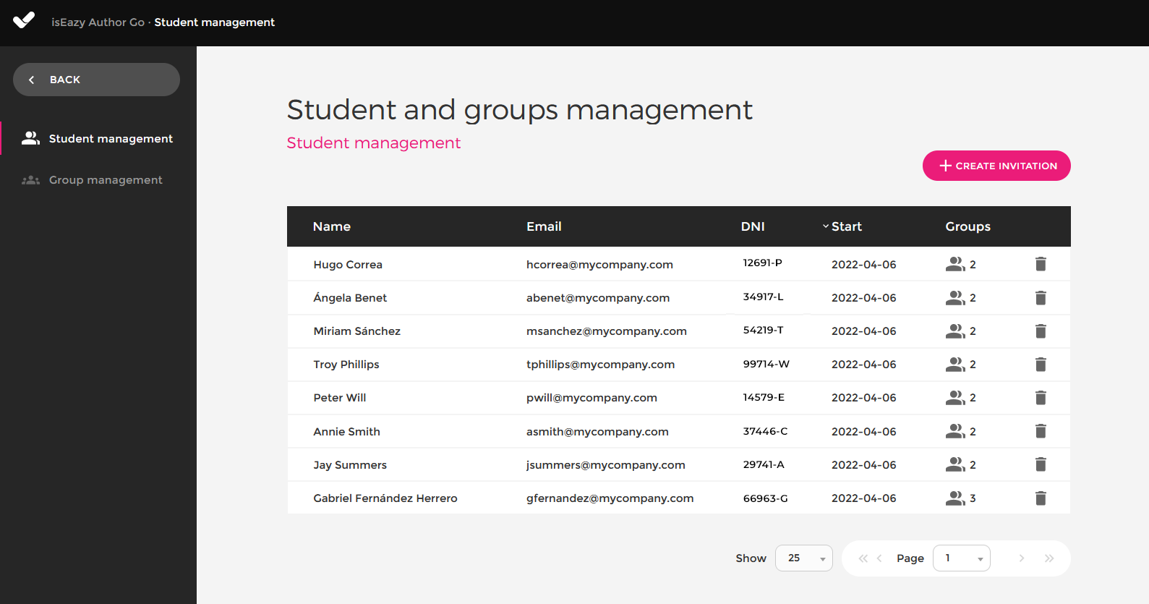Go to previous page arrow
The image size is (1149, 604).
tap(880, 558)
